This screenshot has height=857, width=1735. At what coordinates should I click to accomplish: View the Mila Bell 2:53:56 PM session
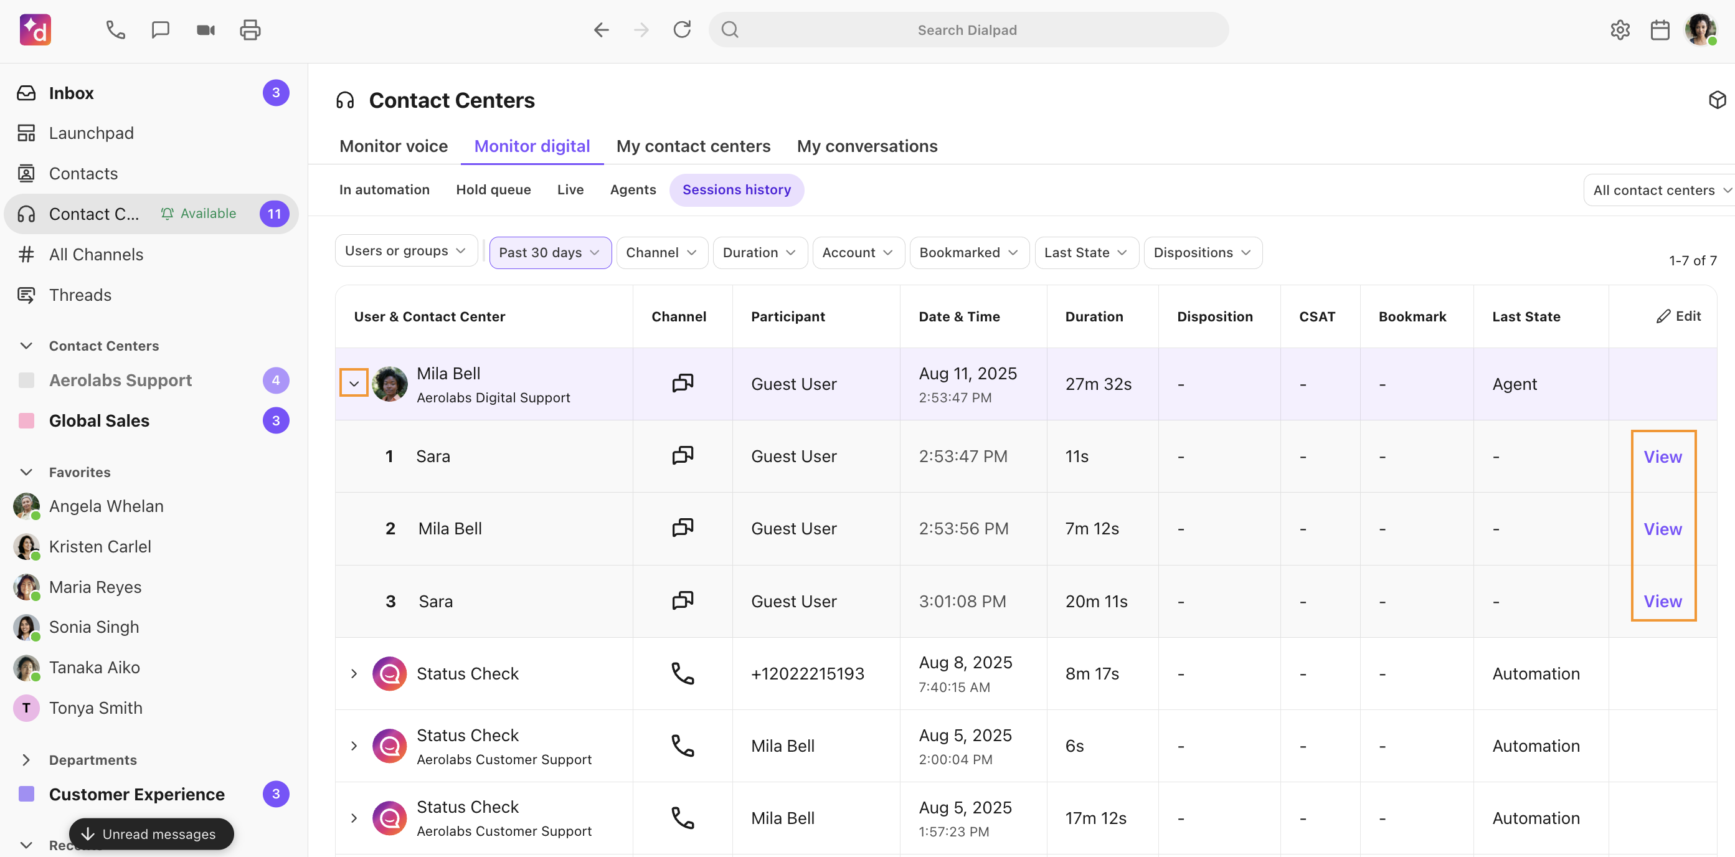click(1662, 529)
